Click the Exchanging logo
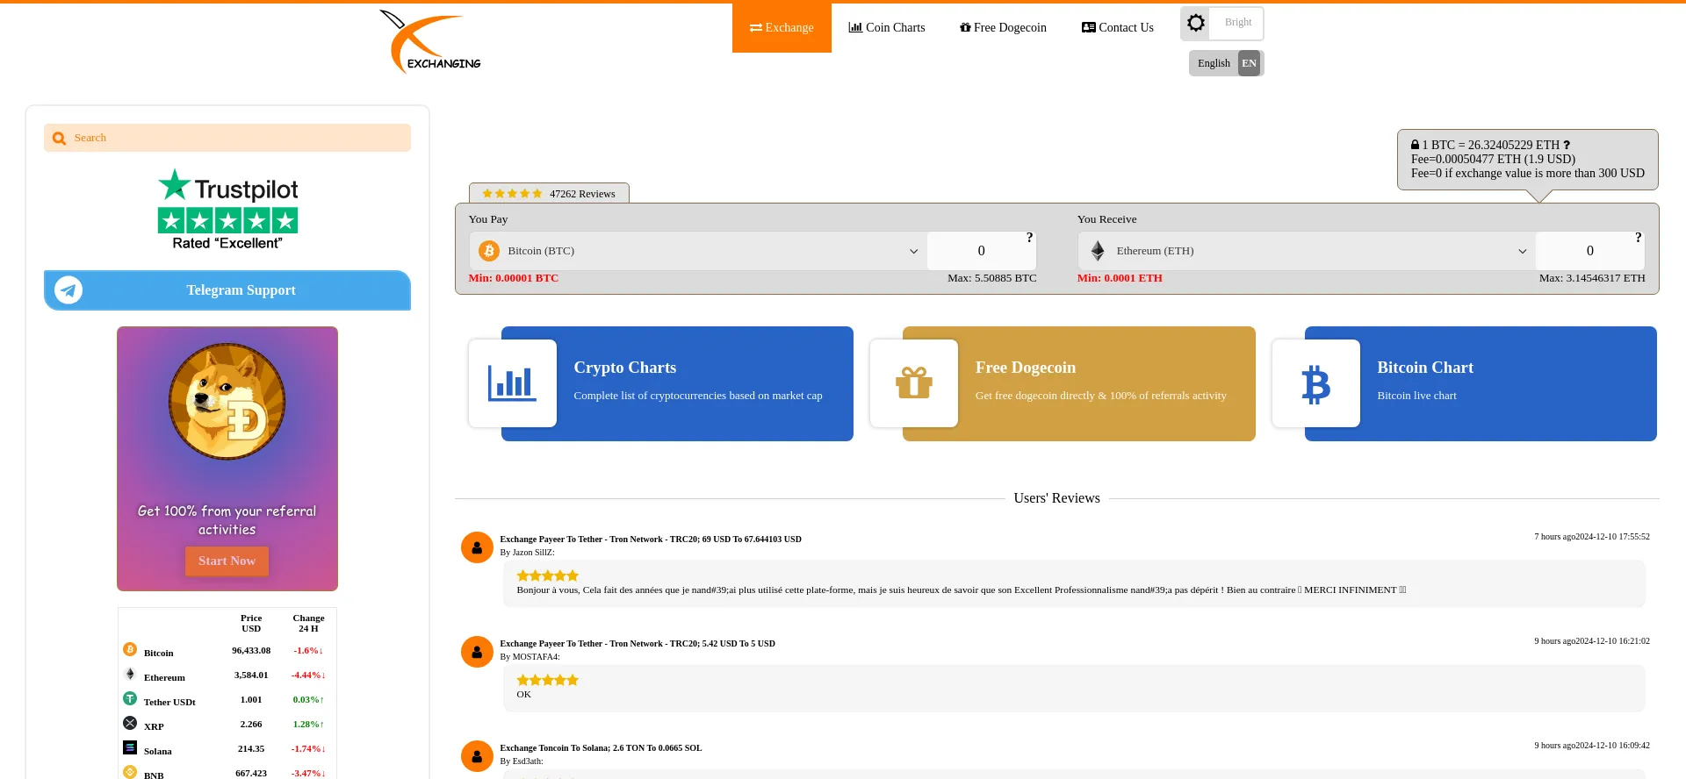1686x779 pixels. (x=430, y=42)
